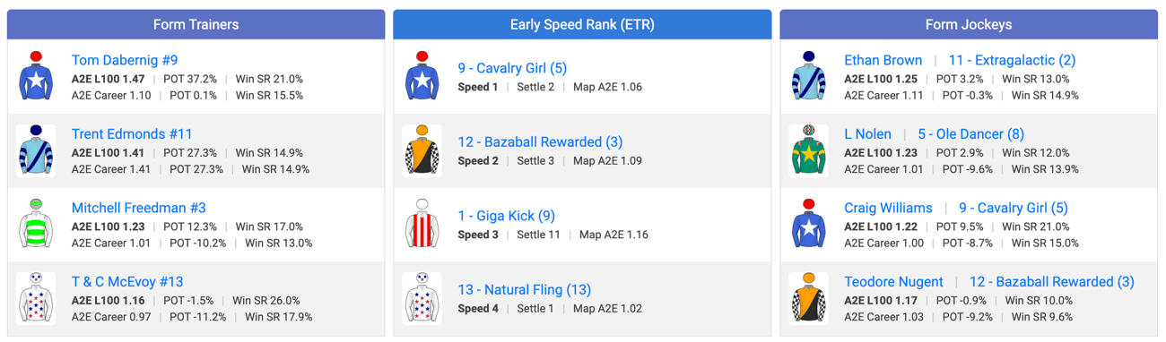Click Giga Kick red striped silks icon
Viewport: 1166px width, 342px height.
click(x=422, y=224)
